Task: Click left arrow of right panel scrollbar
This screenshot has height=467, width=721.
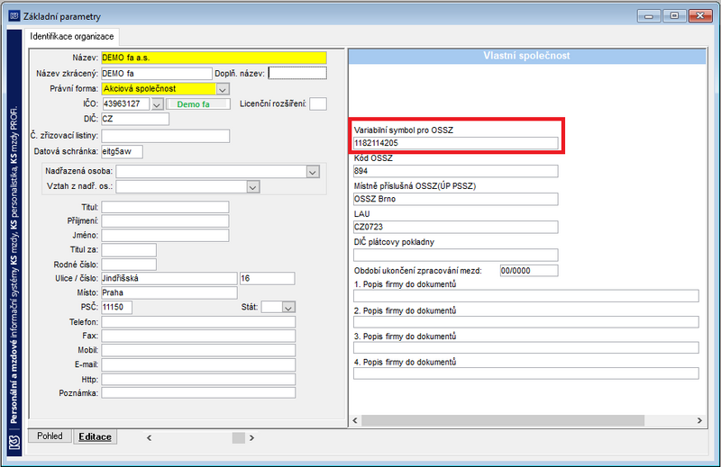Action: tap(354, 420)
